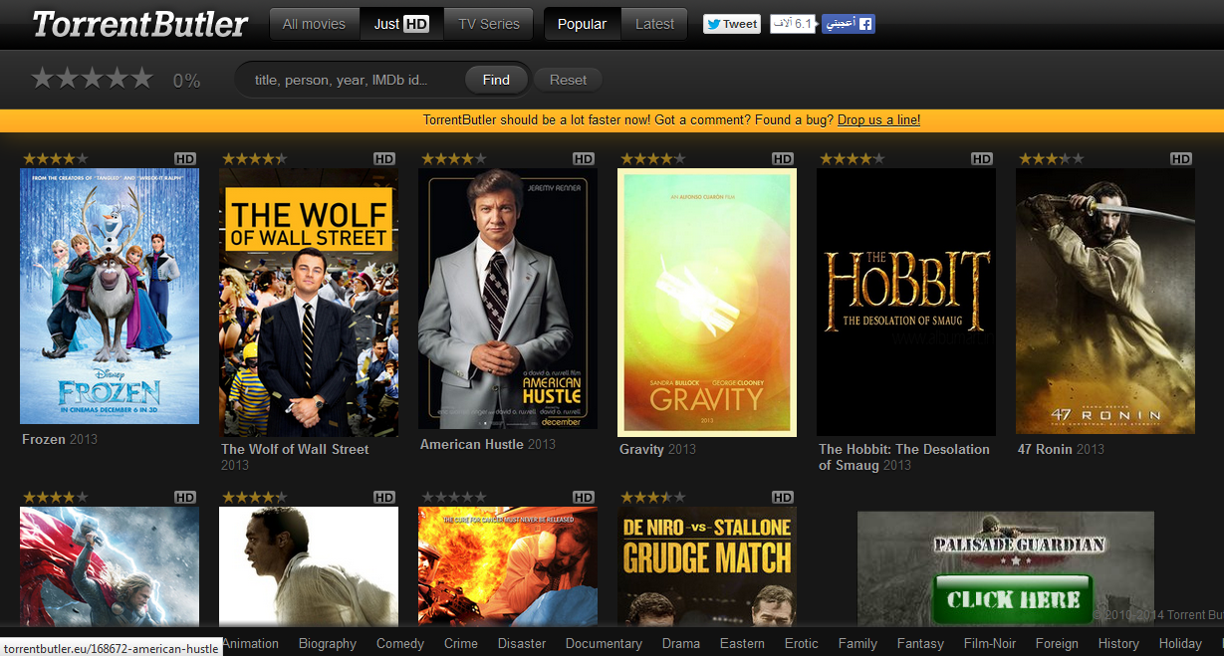
Task: Click the American Hustle 2013 title link
Action: 488,444
